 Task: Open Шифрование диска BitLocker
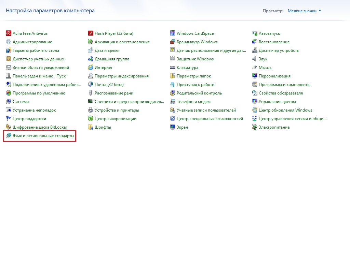click(40, 127)
